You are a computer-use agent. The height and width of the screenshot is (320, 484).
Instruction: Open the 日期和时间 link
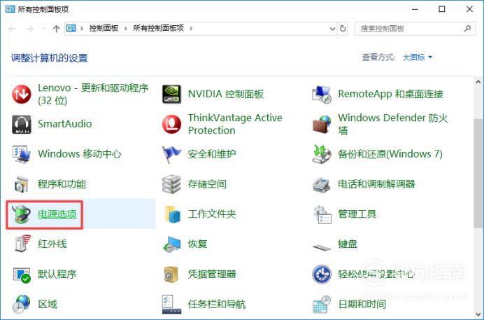coord(362,305)
